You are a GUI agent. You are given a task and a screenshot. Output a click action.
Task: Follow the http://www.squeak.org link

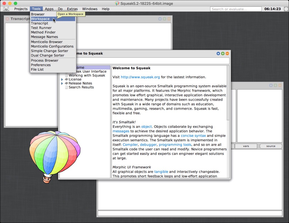pyautogui.click(x=140, y=77)
